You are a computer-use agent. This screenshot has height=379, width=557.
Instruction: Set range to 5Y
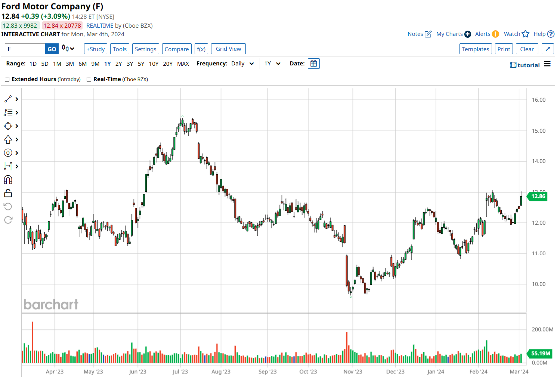(x=141, y=64)
